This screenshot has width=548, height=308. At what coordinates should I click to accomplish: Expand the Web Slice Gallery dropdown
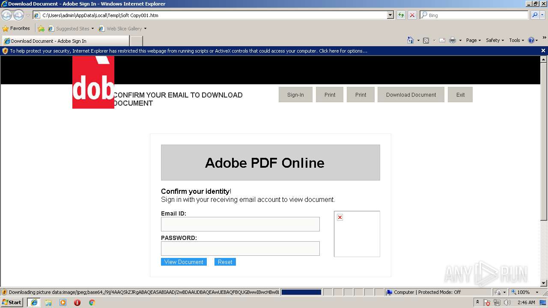pos(145,29)
